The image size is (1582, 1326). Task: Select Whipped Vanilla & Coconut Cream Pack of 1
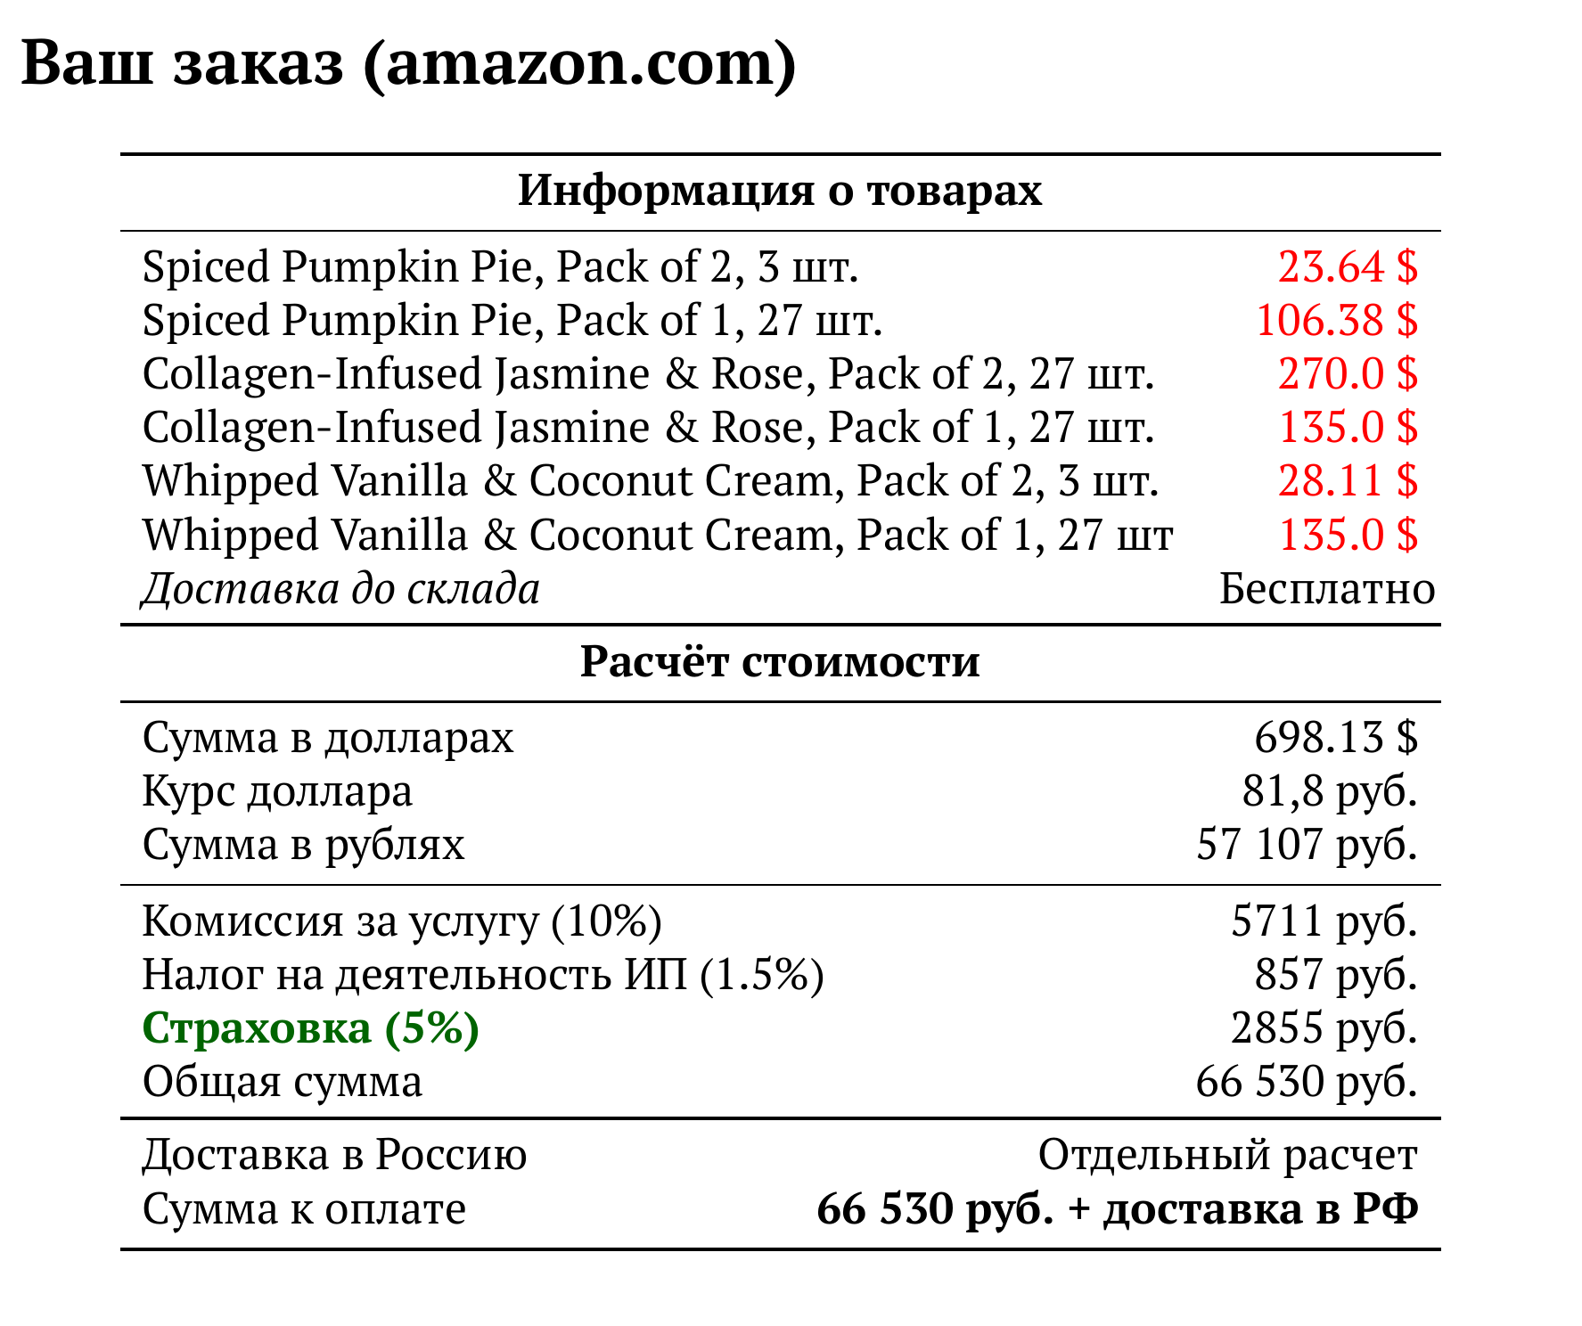(657, 536)
